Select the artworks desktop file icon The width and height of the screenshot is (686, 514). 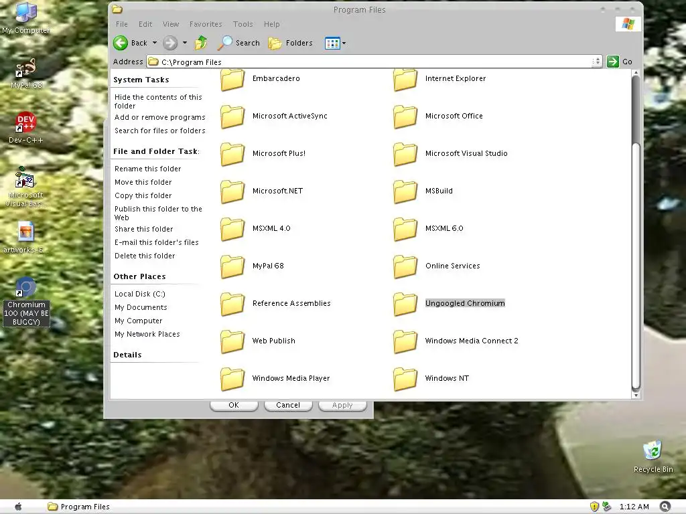[x=26, y=232]
